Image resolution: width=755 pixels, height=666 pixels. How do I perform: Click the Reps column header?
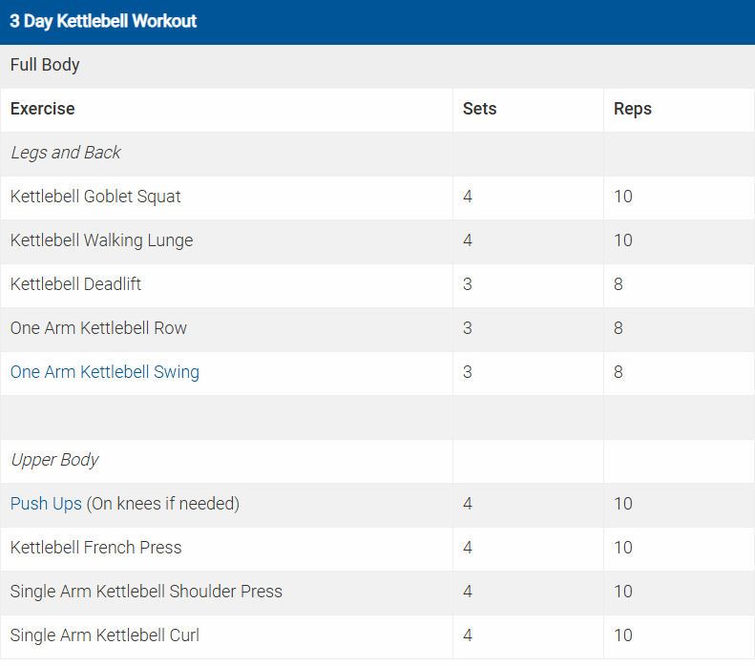pyautogui.click(x=633, y=109)
